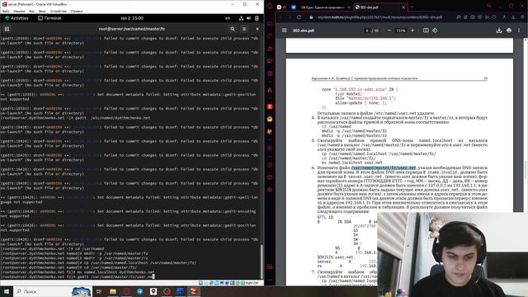Open Task View on the Windows taskbar
The width and height of the screenshot is (528, 297).
(99, 291)
